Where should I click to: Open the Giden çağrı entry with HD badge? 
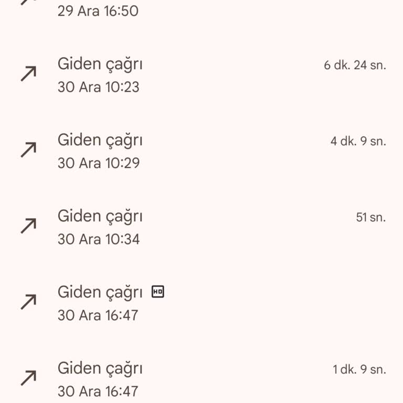[100, 292]
